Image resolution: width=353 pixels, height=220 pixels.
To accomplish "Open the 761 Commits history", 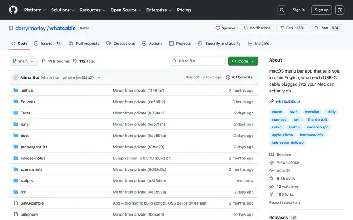I will (x=239, y=77).
